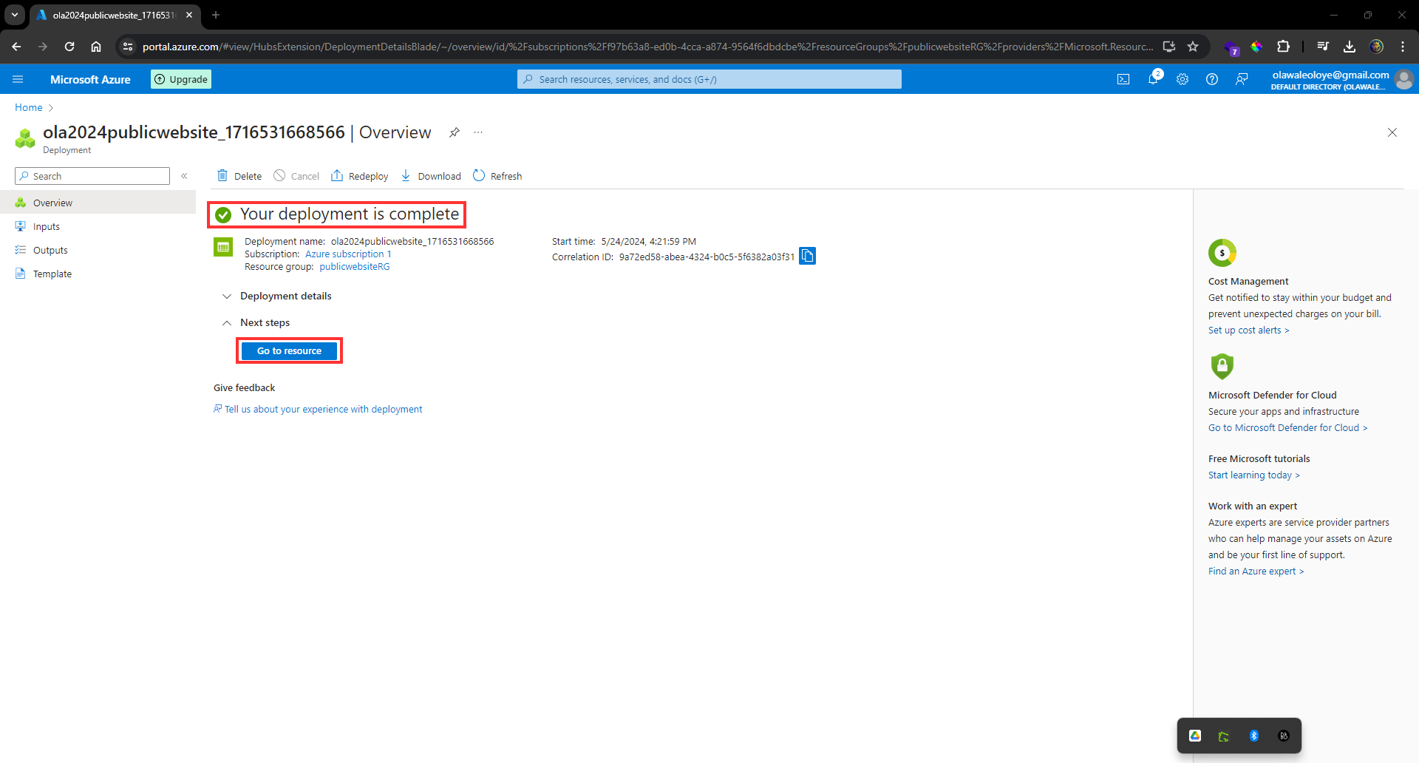Open the account avatar menu
Viewport: 1419px width, 763px height.
coord(1404,79)
